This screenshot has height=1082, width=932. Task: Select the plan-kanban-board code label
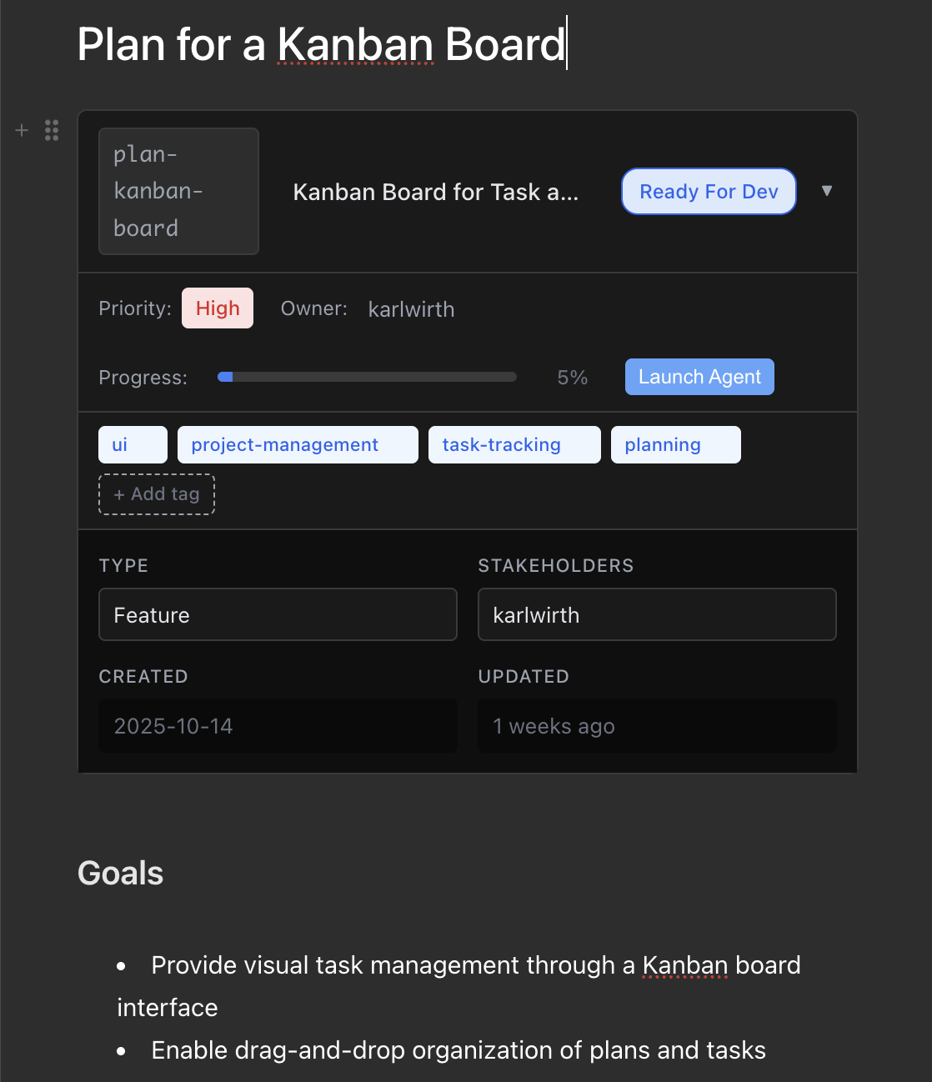178,191
